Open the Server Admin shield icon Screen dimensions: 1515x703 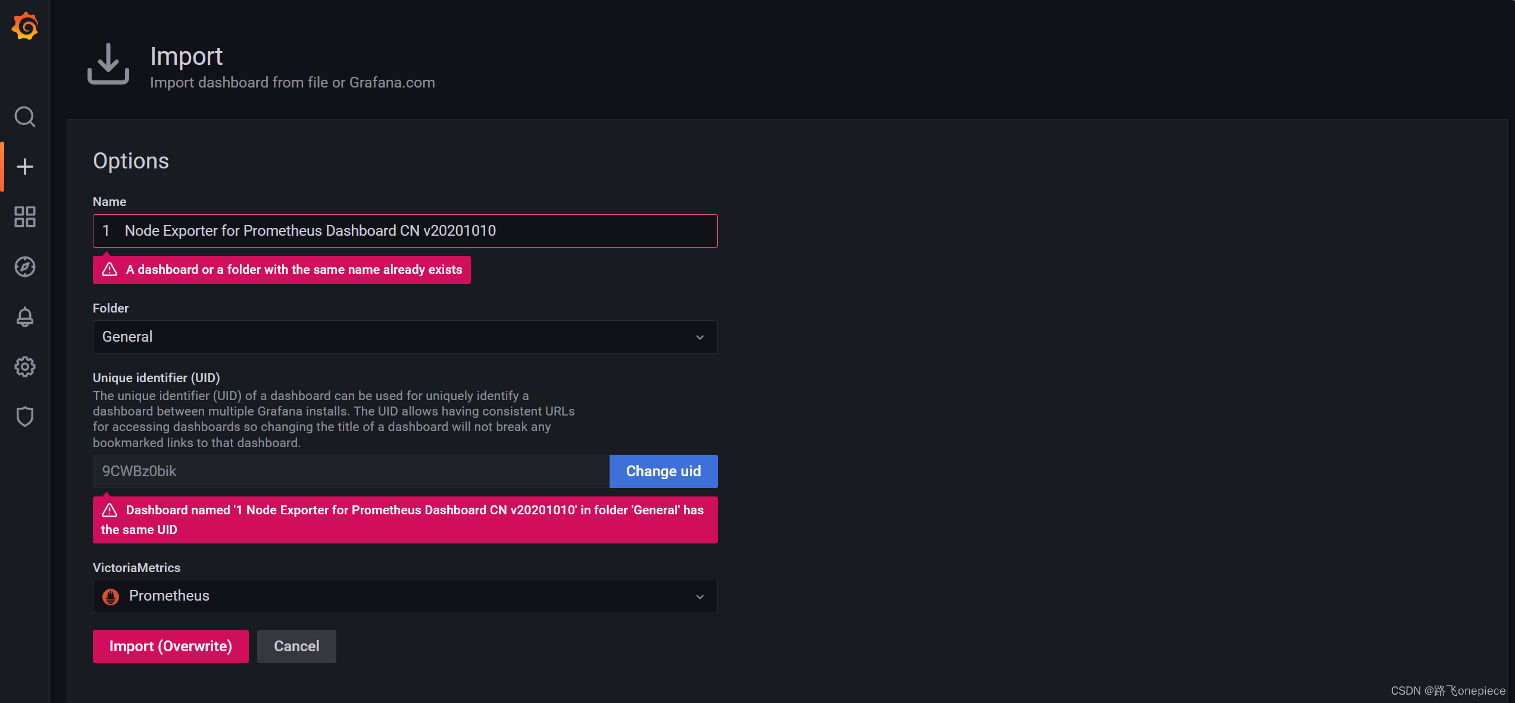25,417
